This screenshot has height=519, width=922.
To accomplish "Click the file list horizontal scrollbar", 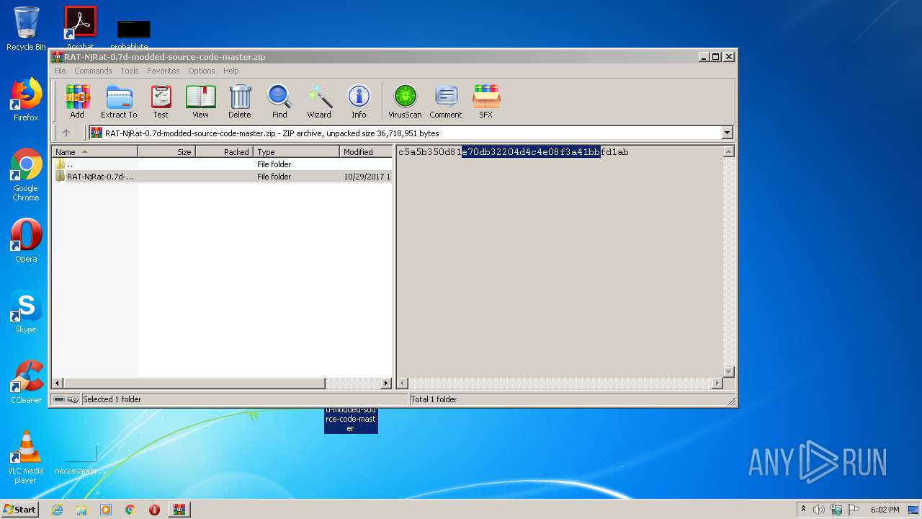I will 194,383.
